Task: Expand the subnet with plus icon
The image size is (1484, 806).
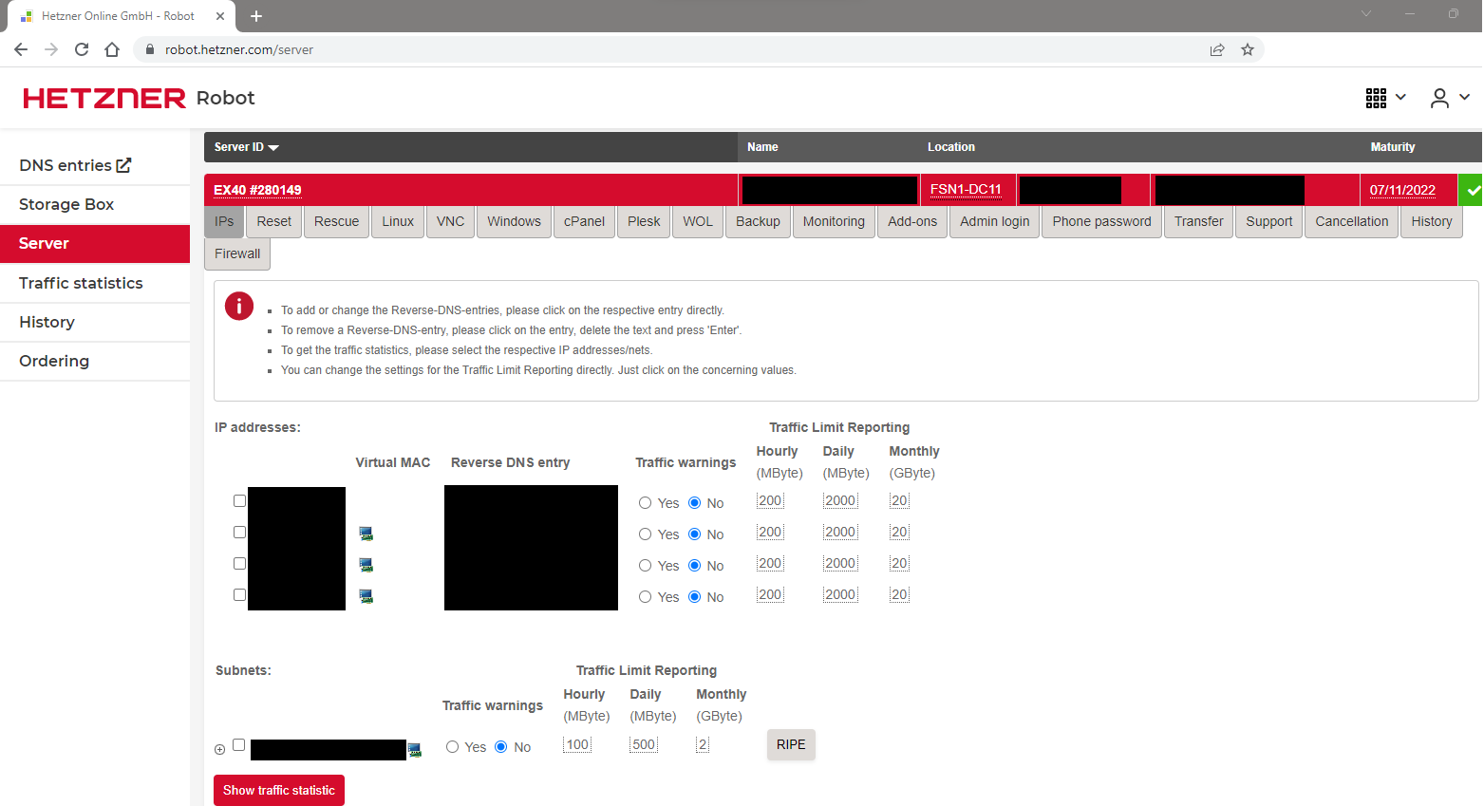Action: tap(219, 749)
